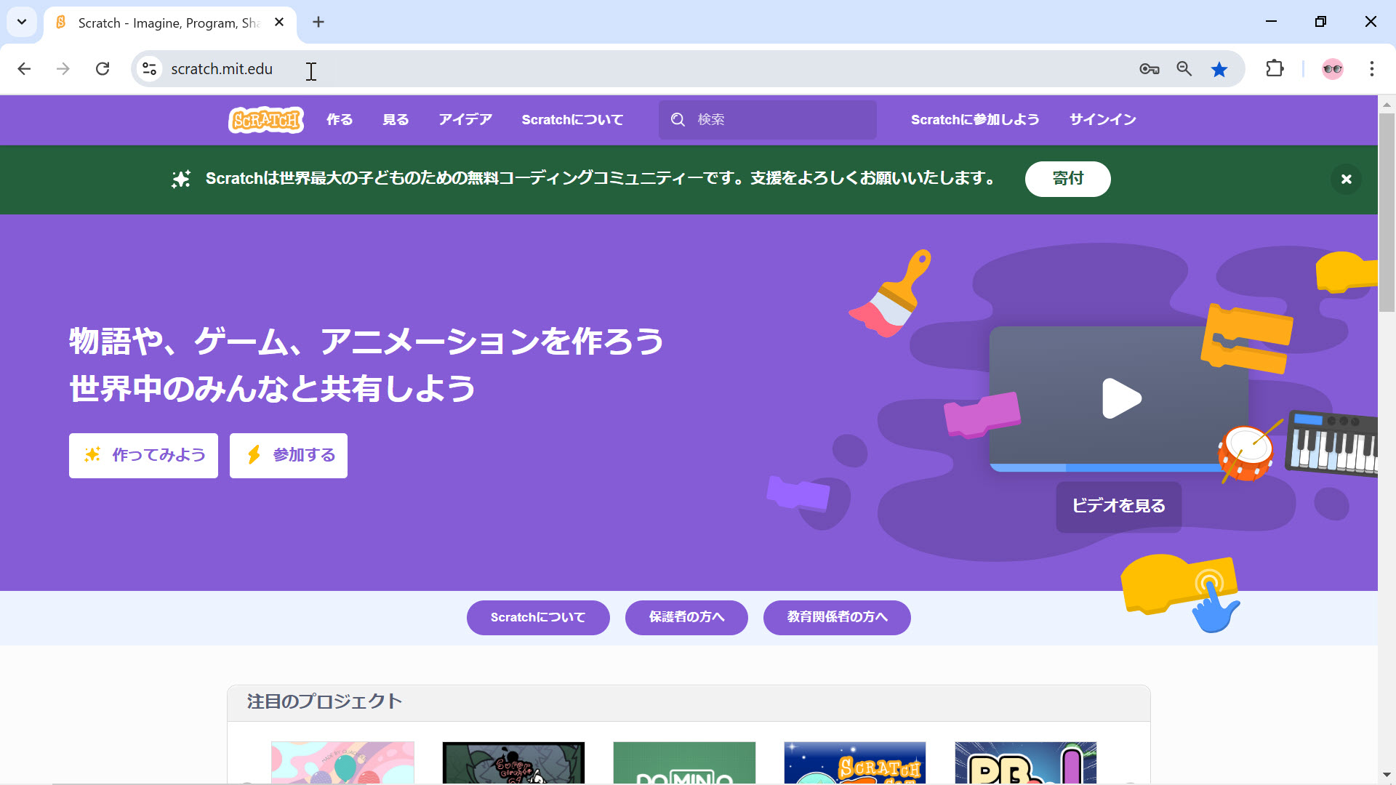The height and width of the screenshot is (785, 1396).
Task: Click the browser forward arrow
Action: pos(63,69)
